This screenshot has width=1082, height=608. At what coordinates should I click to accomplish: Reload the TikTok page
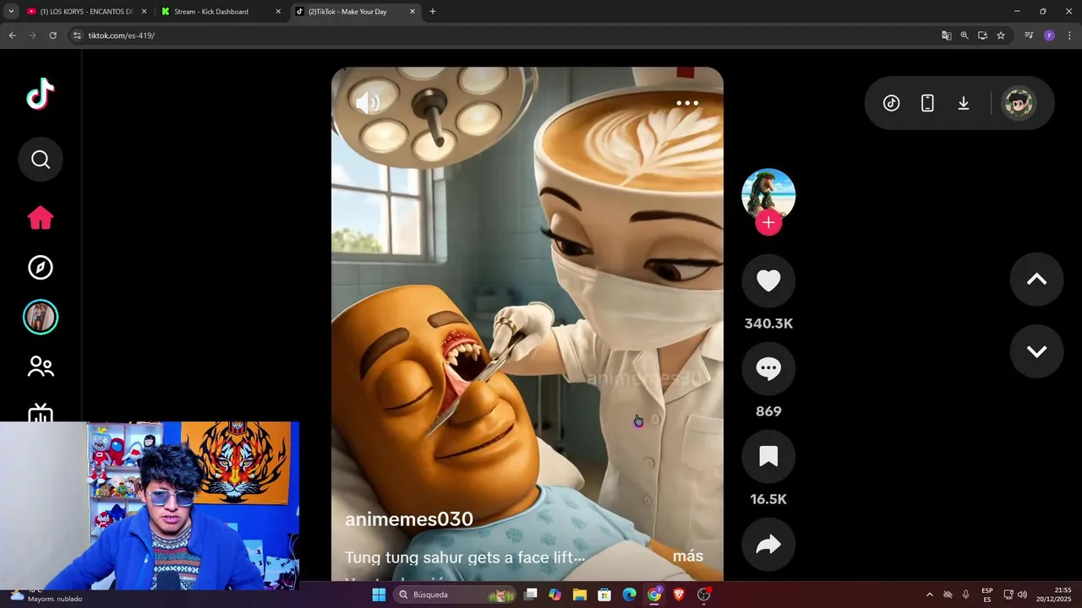point(52,35)
